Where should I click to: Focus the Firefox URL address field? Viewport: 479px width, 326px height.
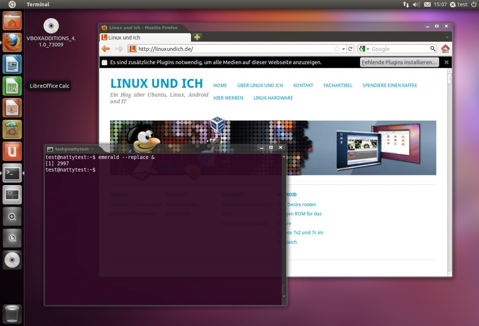236,49
